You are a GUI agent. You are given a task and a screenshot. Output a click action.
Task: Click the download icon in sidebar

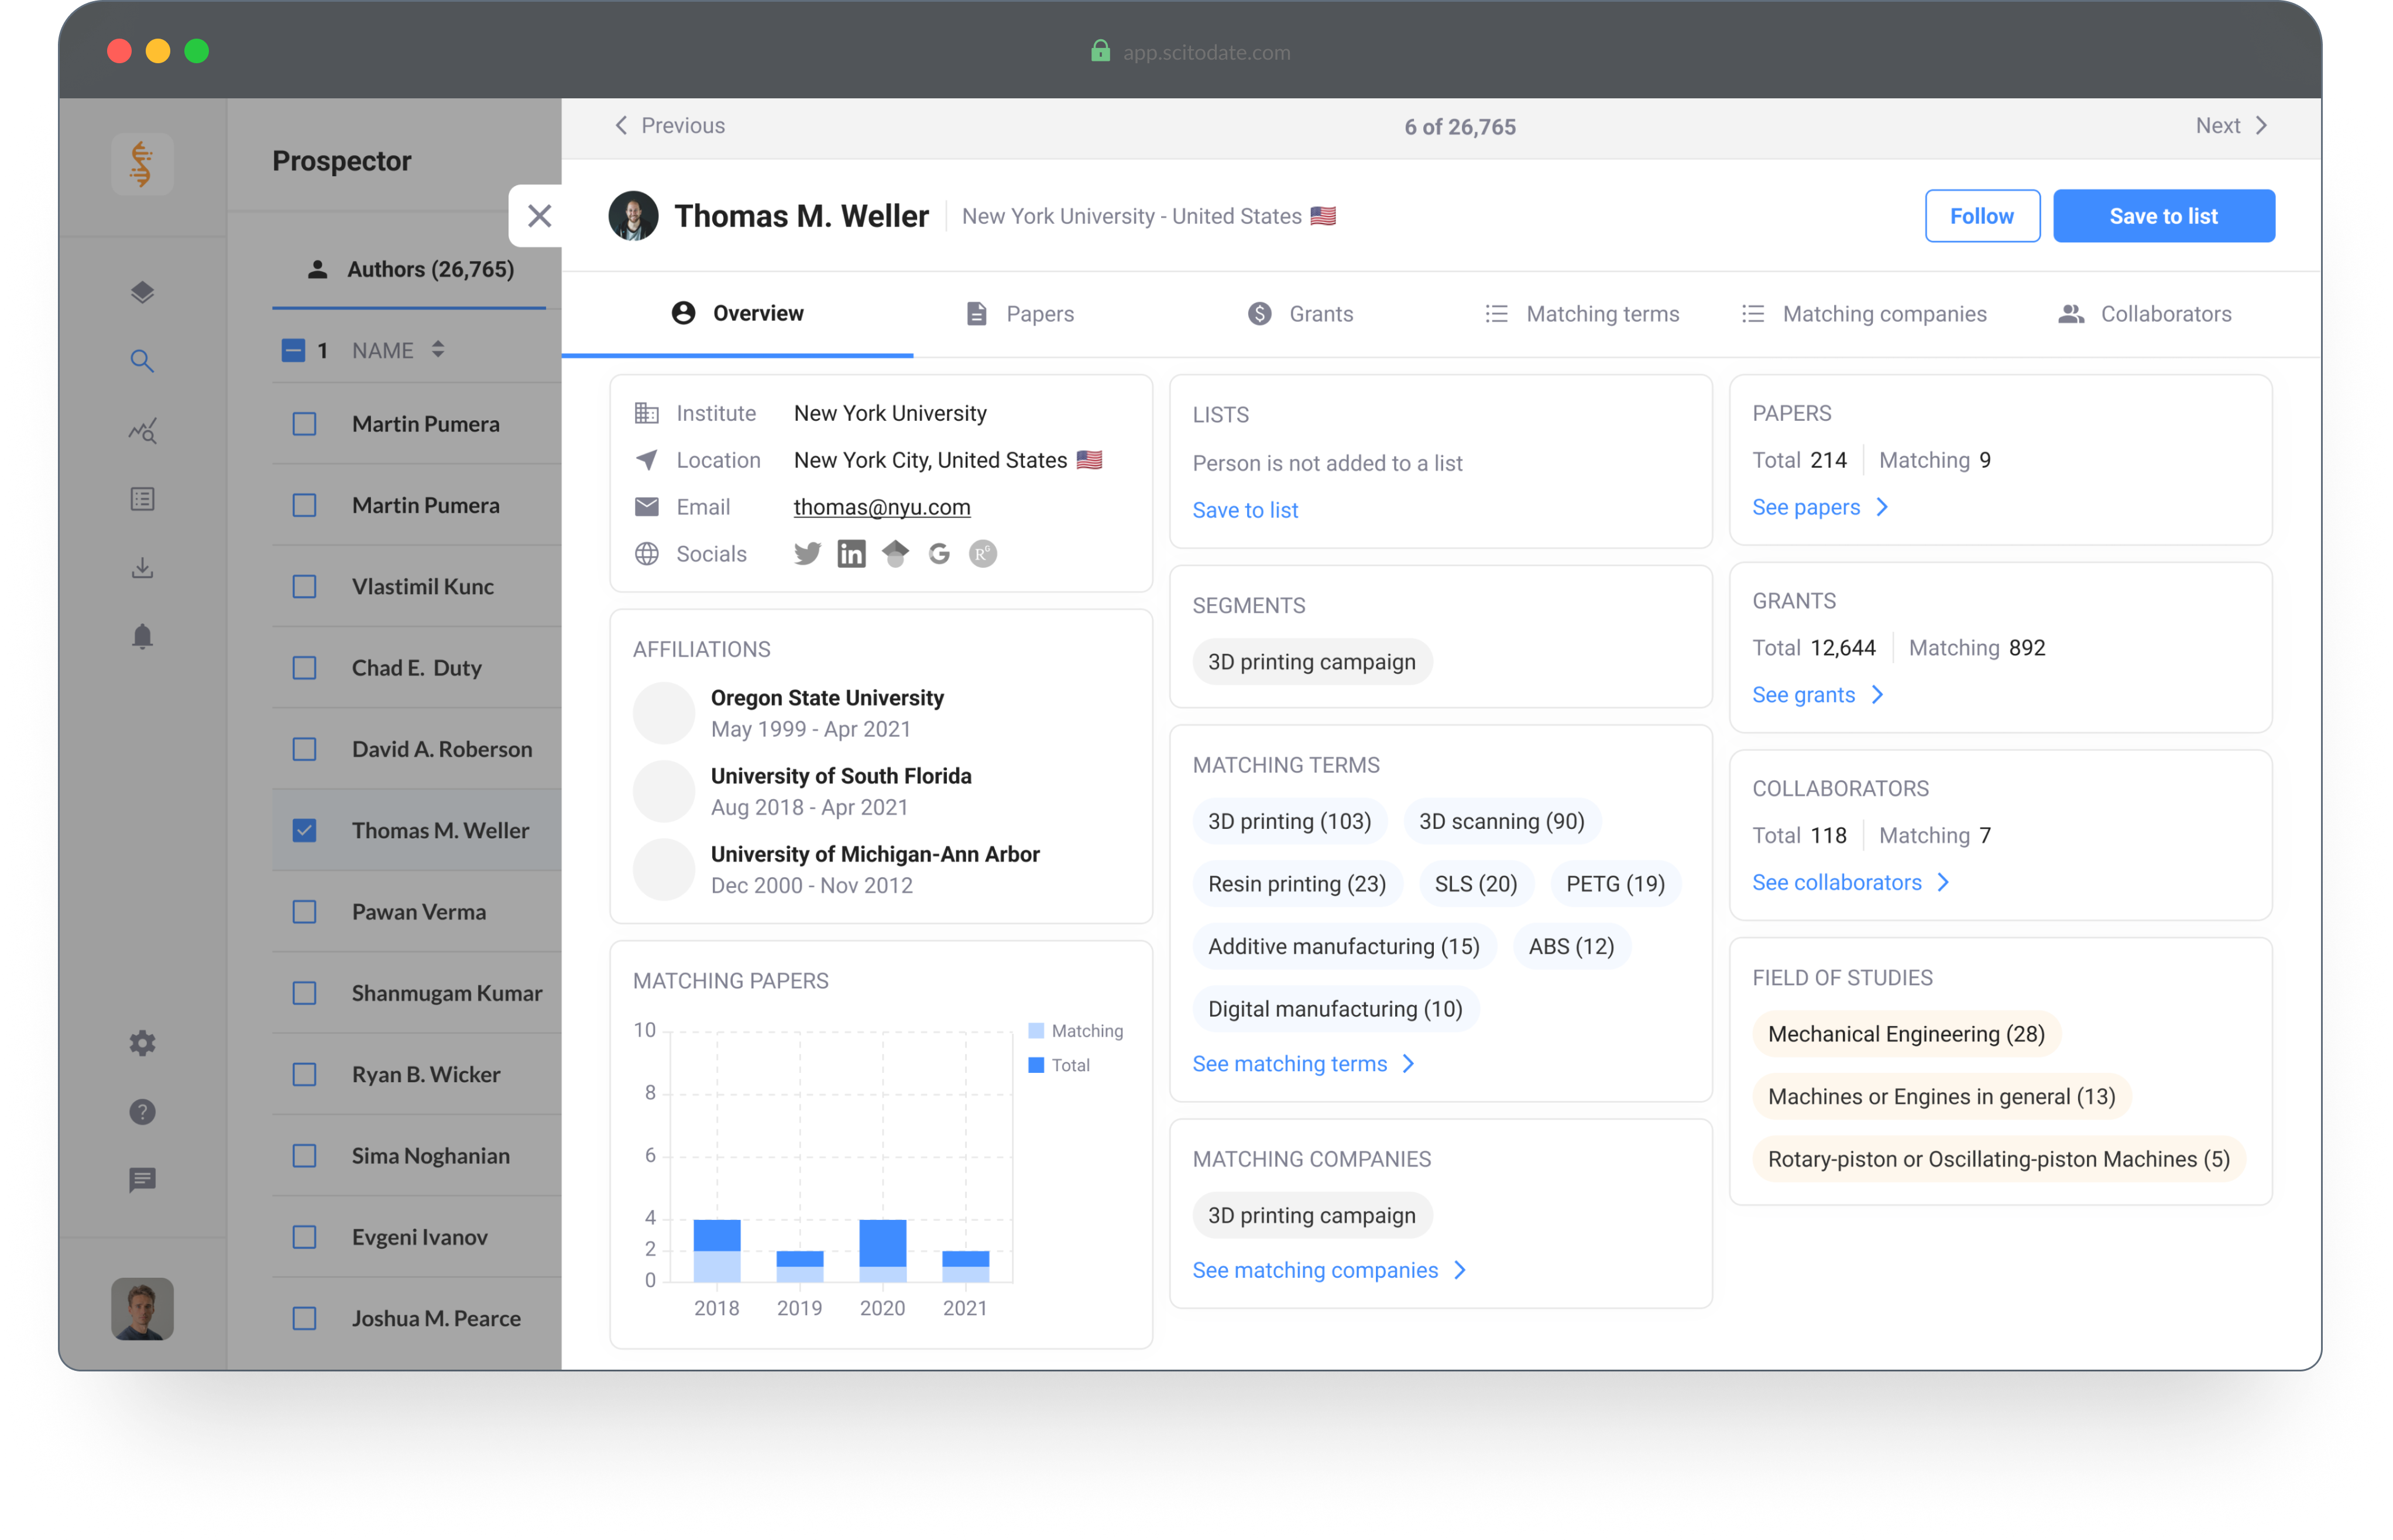coord(142,568)
